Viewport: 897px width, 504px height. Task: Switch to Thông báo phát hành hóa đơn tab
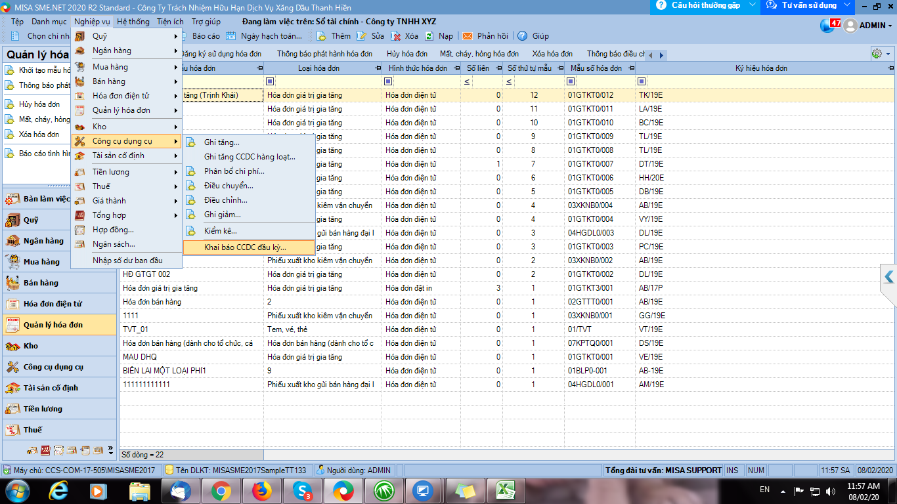click(x=324, y=54)
